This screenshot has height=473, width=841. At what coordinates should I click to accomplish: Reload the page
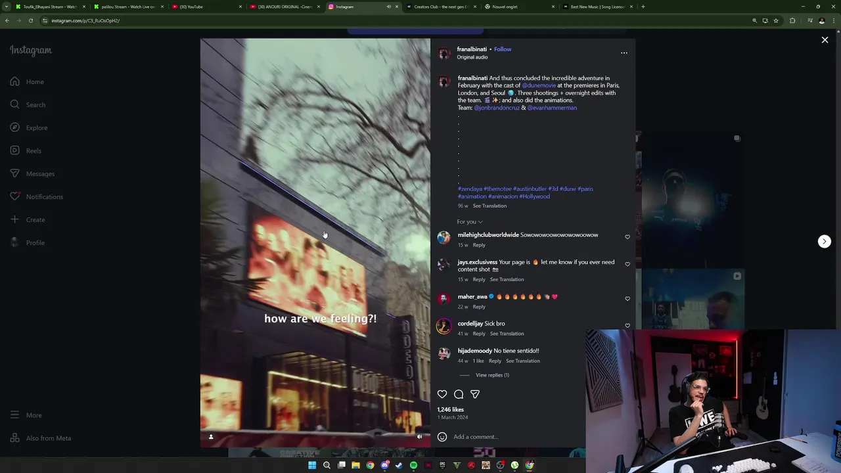tap(30, 20)
